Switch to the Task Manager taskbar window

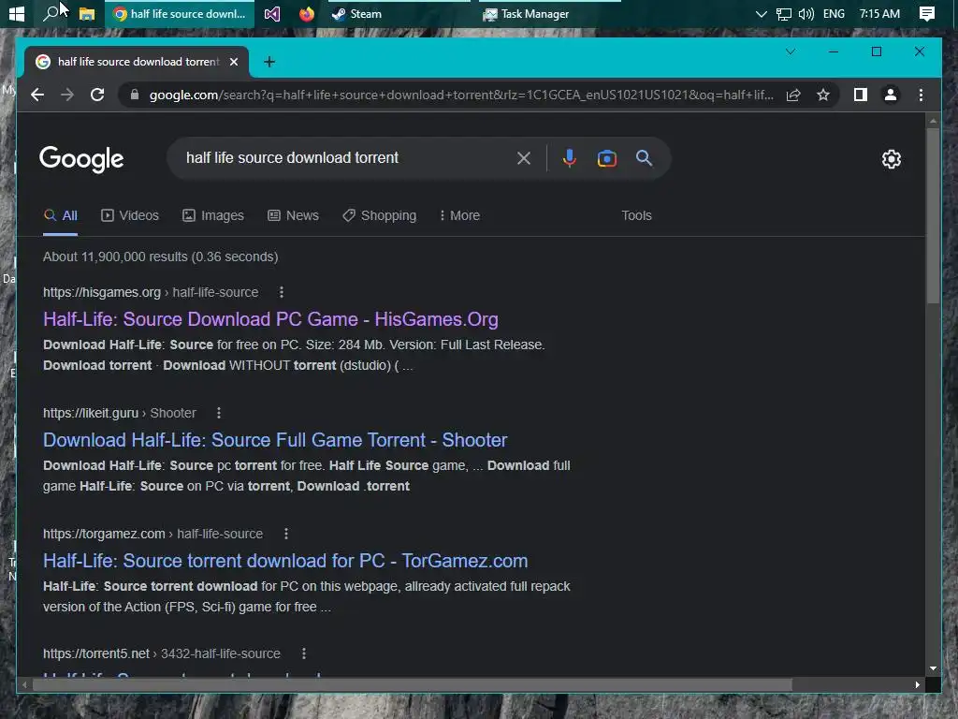coord(526,13)
